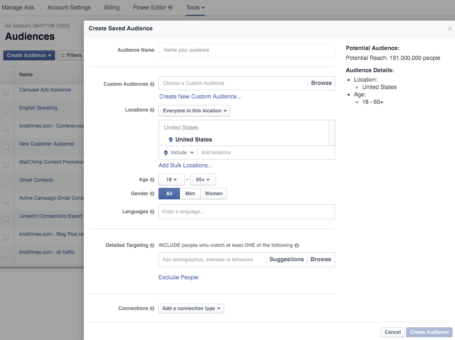Click the Custom Audiences info icon

(152, 84)
